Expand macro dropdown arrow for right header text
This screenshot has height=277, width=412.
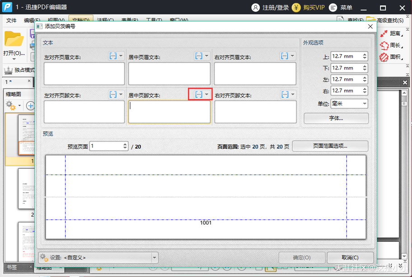coord(292,56)
